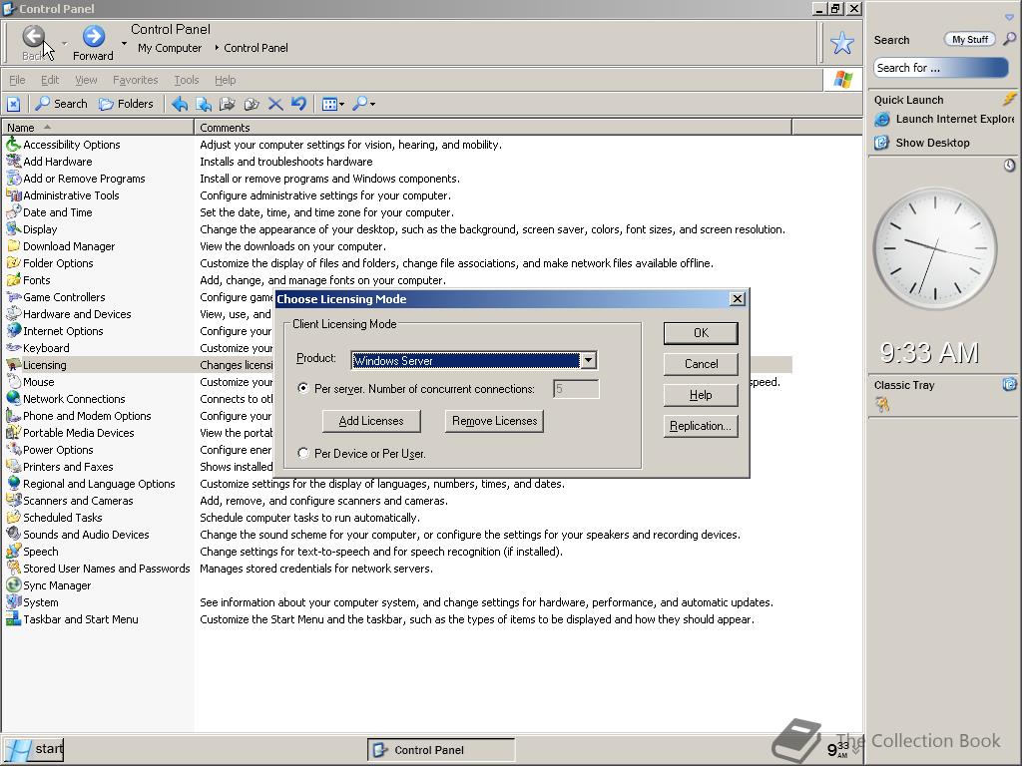
Task: Close the Choose Licensing Mode dialog
Action: pos(738,299)
